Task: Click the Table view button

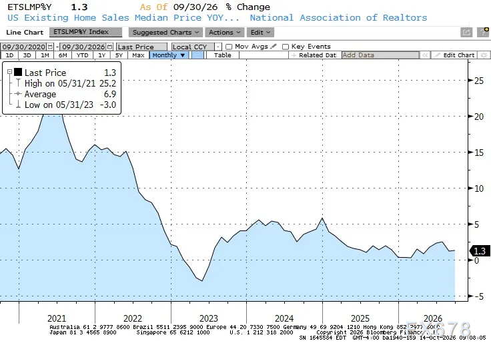Action: [223, 55]
